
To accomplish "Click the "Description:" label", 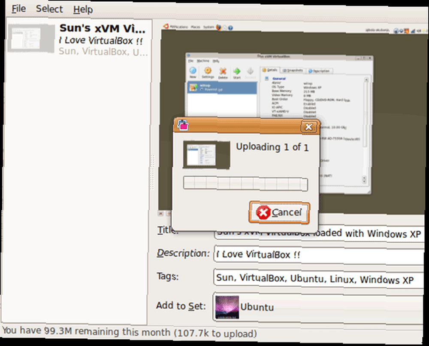I will tap(183, 253).
